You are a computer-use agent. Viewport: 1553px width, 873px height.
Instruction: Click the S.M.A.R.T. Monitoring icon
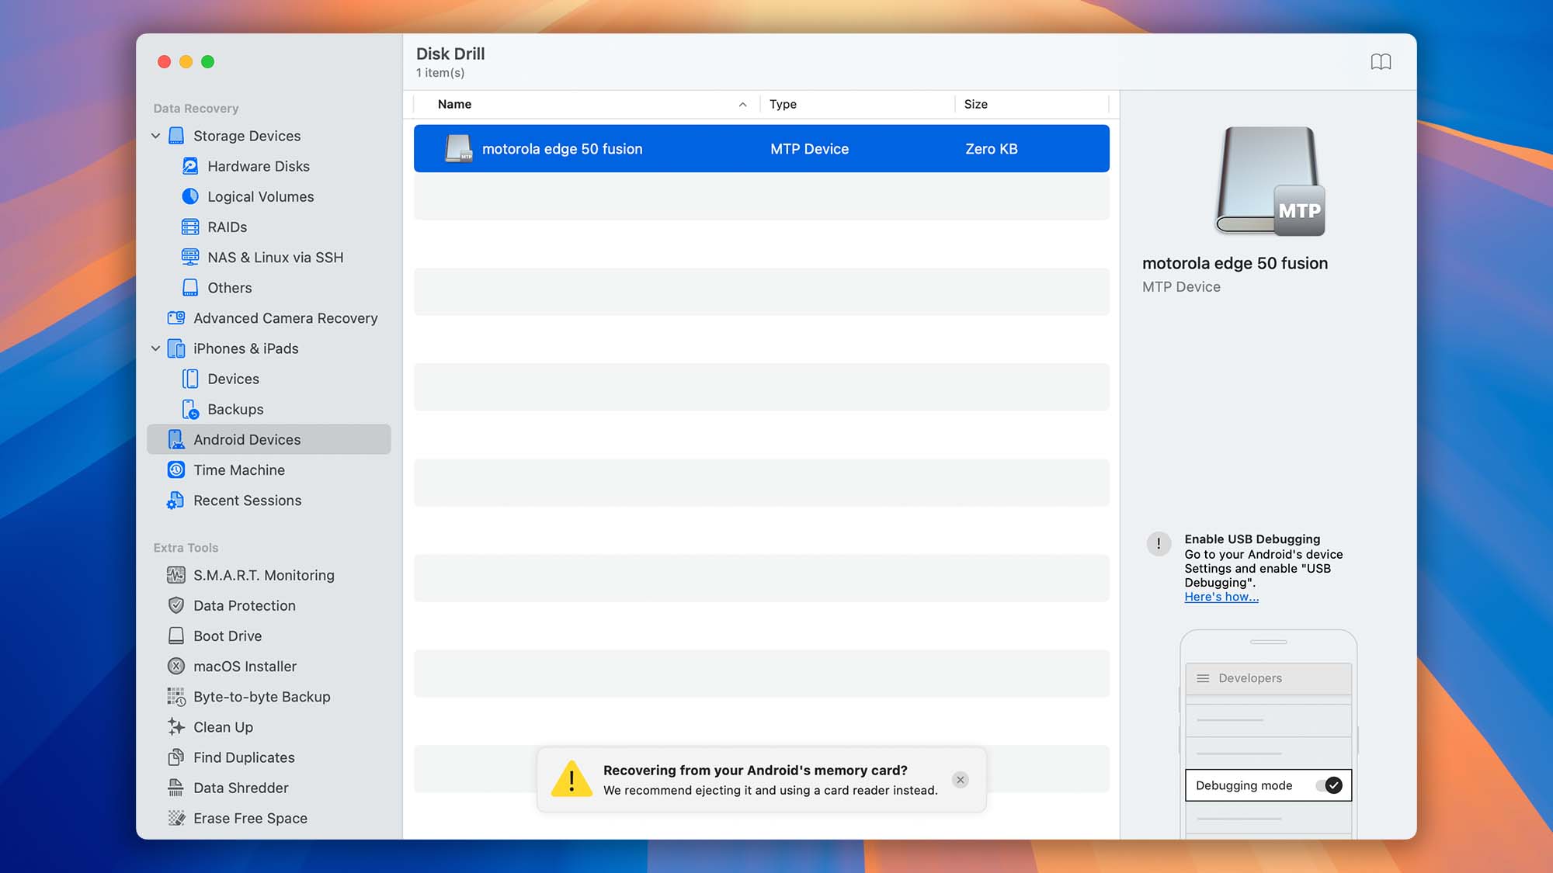click(176, 575)
